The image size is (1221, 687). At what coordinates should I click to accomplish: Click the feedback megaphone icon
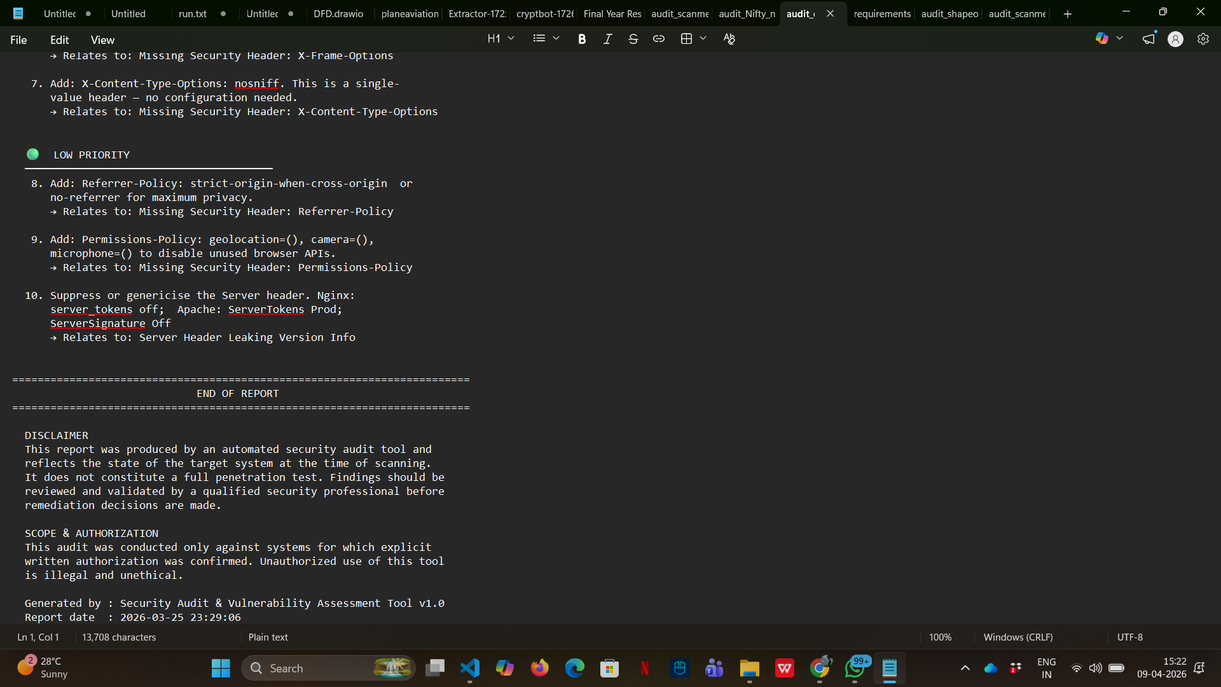(x=1149, y=39)
